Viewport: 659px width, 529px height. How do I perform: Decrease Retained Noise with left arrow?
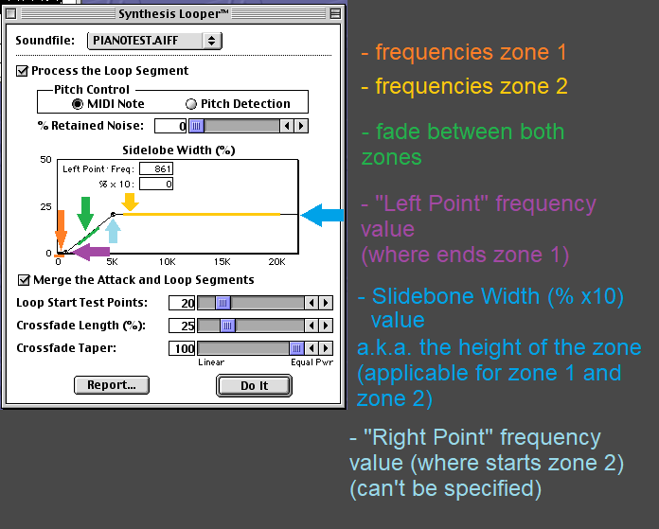click(x=287, y=126)
